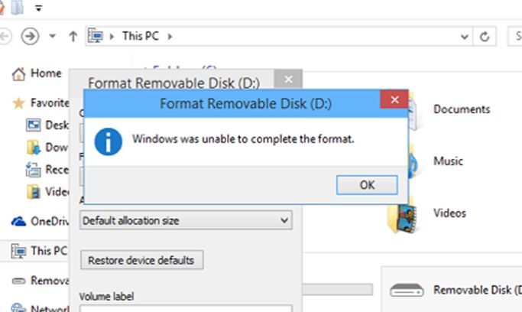
Task: Select Favorites in the navigation pane
Action: [x=50, y=102]
